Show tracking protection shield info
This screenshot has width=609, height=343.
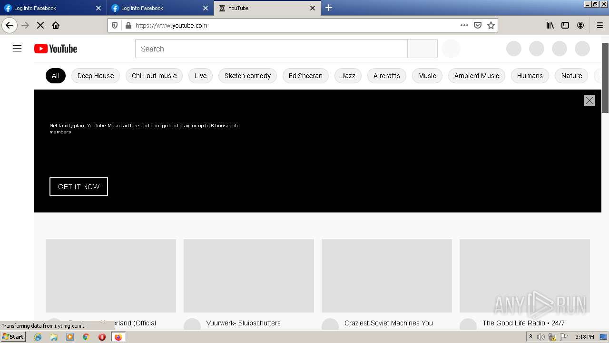tap(115, 25)
